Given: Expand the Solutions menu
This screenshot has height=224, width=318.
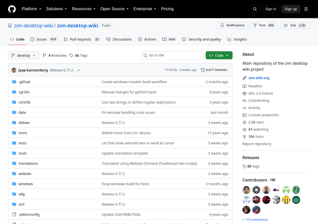Looking at the screenshot, I should (57, 9).
